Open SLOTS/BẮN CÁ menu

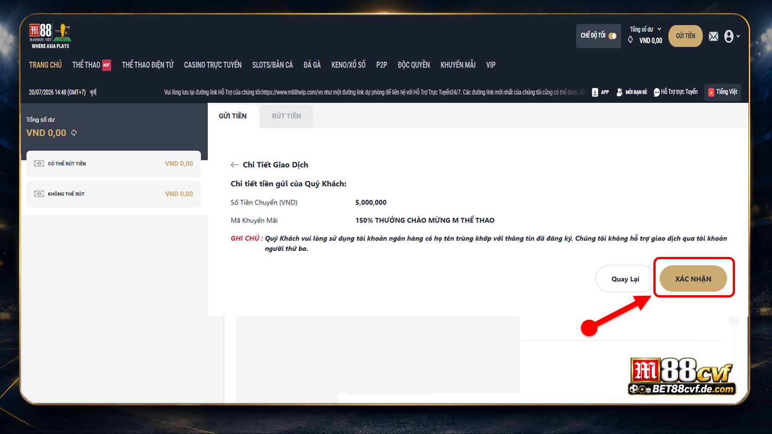tap(272, 65)
